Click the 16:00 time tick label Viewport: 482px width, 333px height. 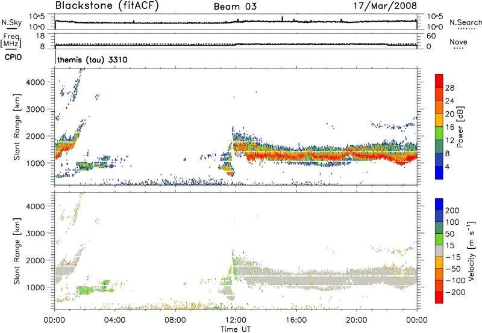296,320
